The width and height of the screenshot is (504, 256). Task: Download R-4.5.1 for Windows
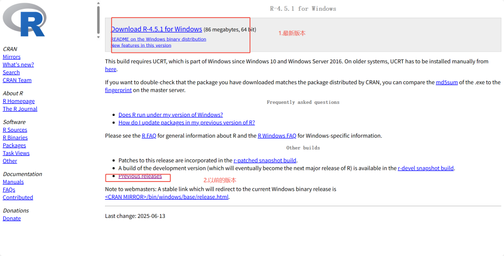[156, 29]
